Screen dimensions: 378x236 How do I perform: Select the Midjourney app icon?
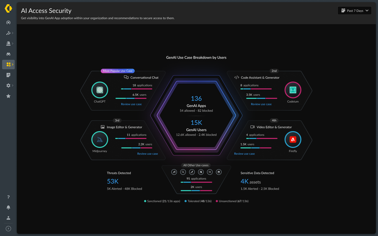pyautogui.click(x=100, y=140)
